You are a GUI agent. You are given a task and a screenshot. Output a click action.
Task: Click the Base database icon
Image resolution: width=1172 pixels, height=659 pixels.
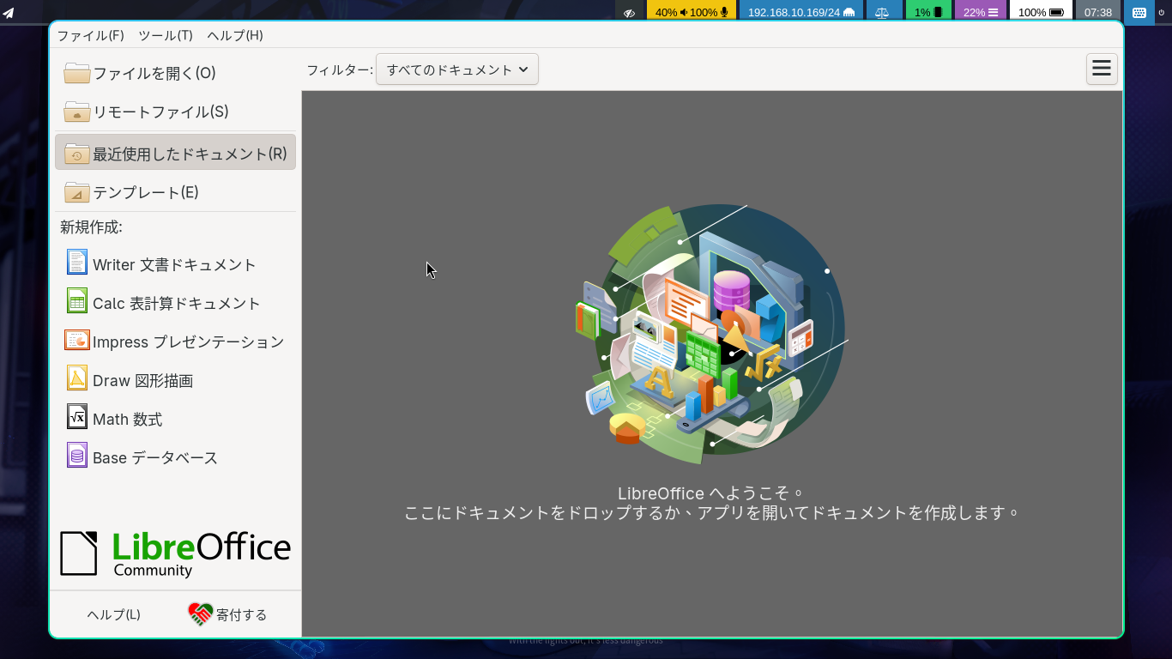[x=77, y=456]
